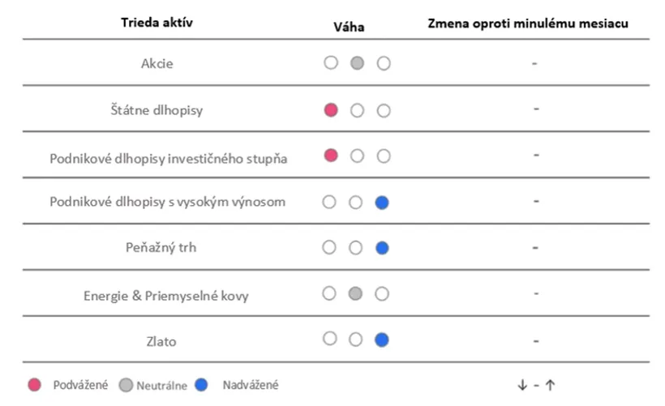This screenshot has height=406, width=665.
Task: Select the neutral gray circle for Akcie
Action: pos(357,63)
